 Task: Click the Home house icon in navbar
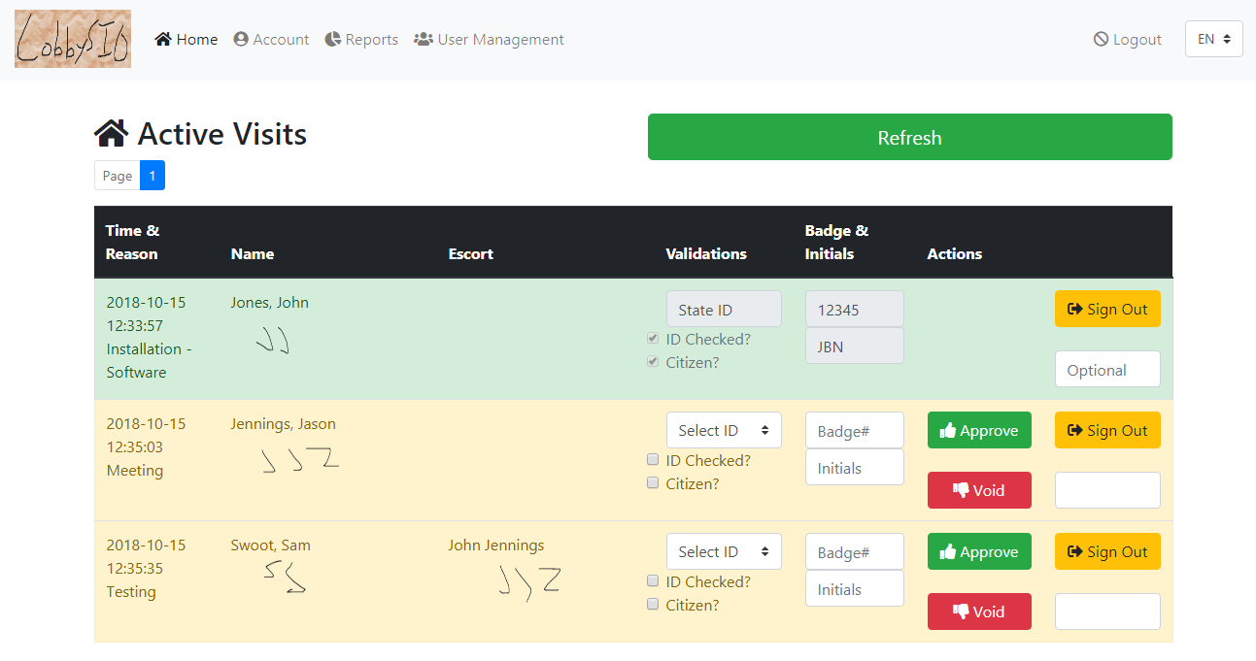163,39
